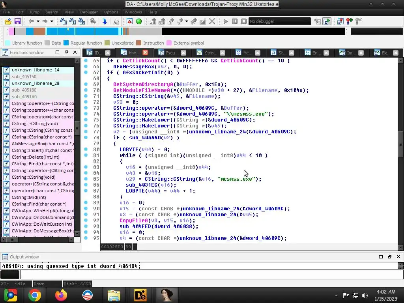Pause the process with the pause icon
The height and width of the screenshot is (303, 404).
point(234,21)
